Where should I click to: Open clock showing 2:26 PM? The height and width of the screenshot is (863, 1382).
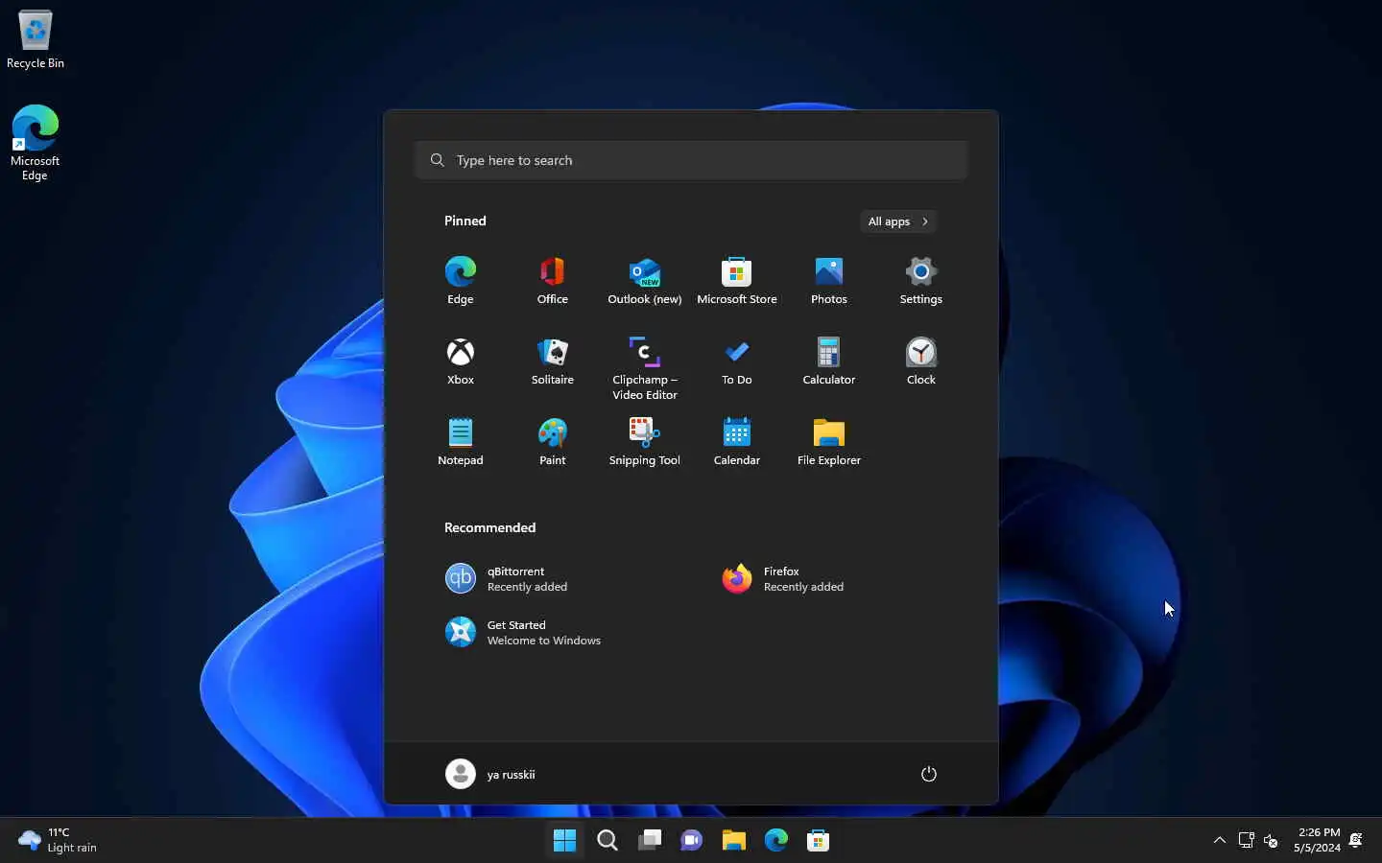pos(1317,841)
